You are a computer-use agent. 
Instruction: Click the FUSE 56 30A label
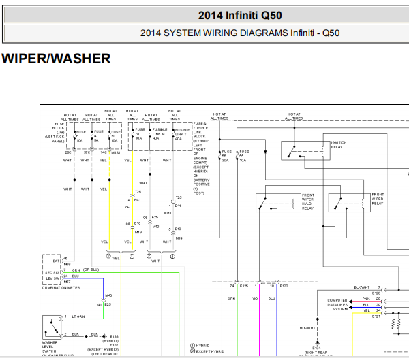pos(226,156)
